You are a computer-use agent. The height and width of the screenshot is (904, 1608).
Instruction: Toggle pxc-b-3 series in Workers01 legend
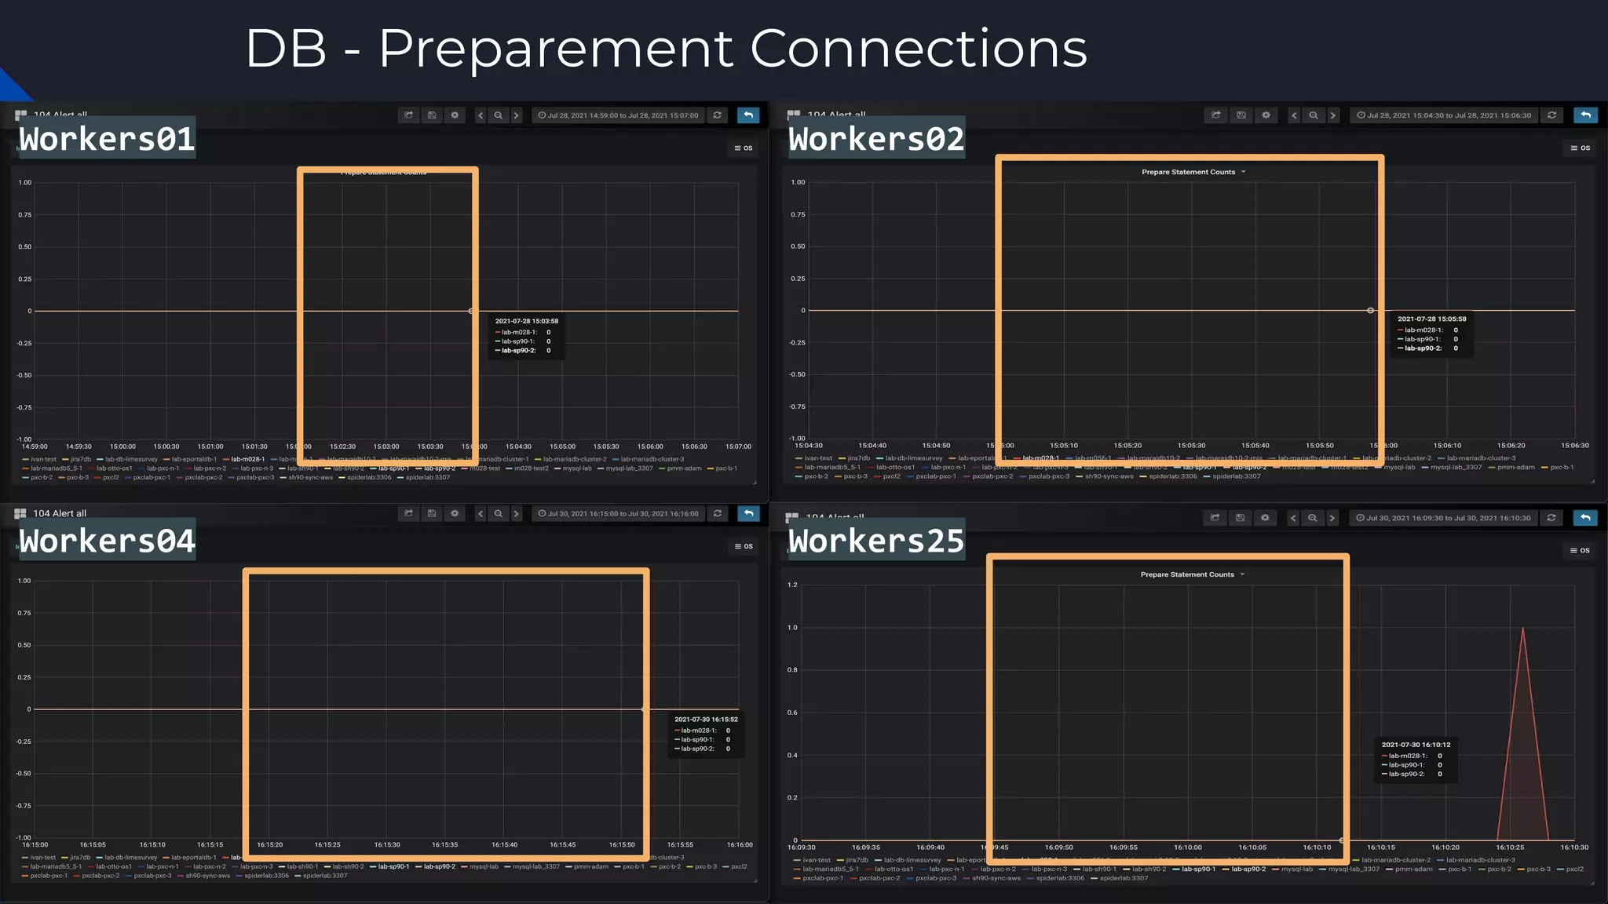pos(73,477)
